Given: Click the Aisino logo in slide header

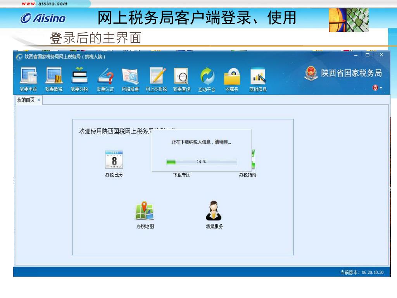Looking at the screenshot, I should point(43,18).
